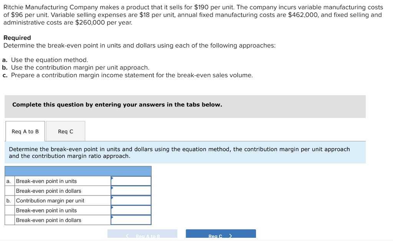This screenshot has width=393, height=242.
Task: Click part b break-even point in units field
Action: 131,210
